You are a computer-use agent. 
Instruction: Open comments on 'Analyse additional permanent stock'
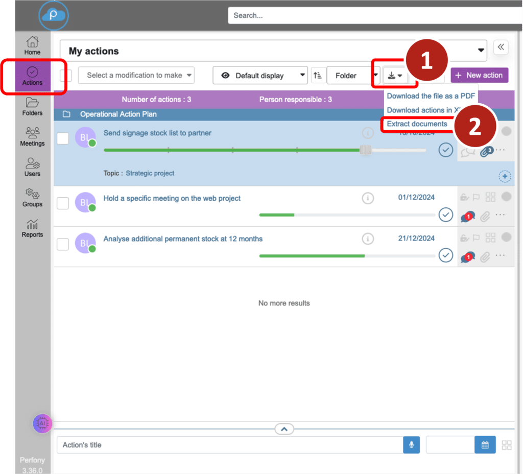(x=467, y=257)
